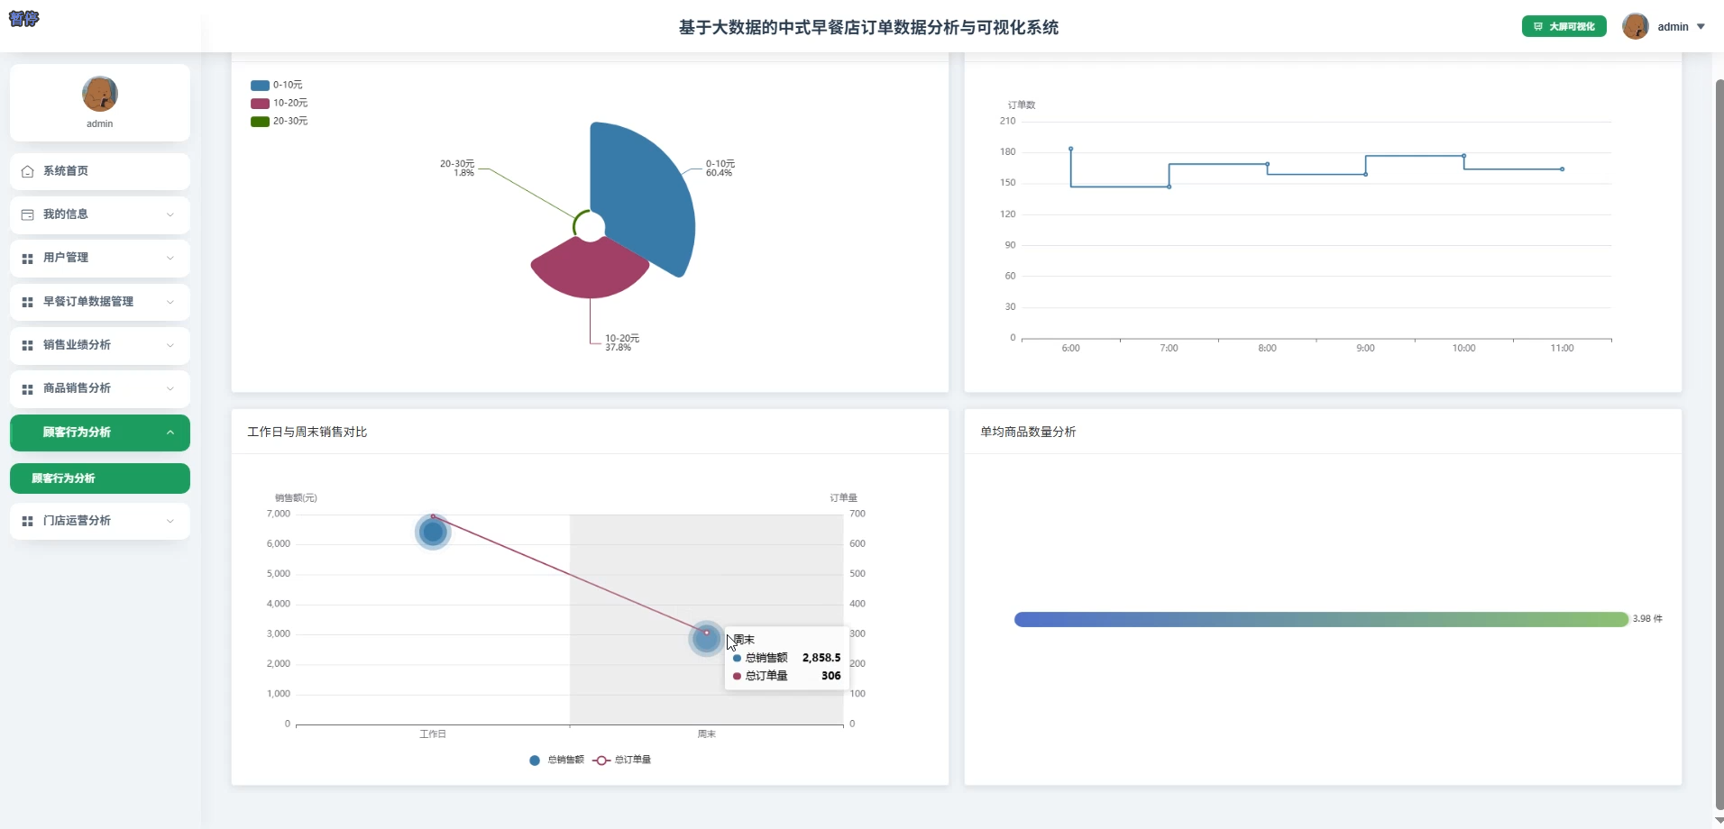Click the 销售额(元) axis title

(x=296, y=498)
